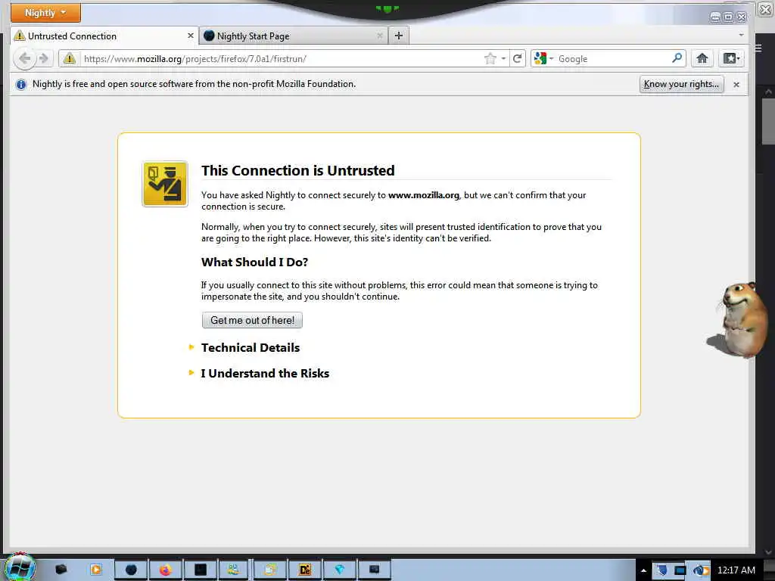Open the orange Nightly application menu
The image size is (775, 581).
pyautogui.click(x=45, y=13)
